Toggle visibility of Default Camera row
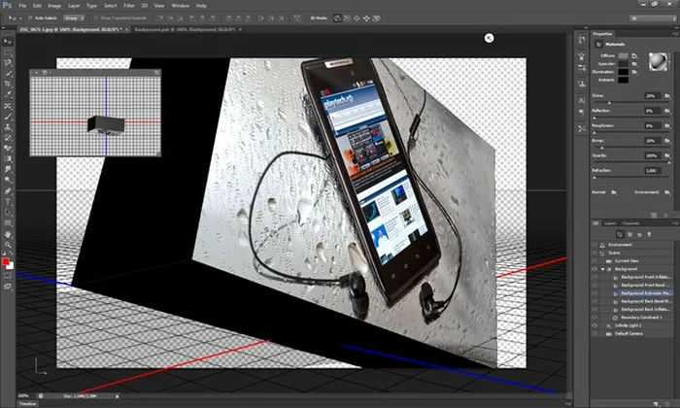This screenshot has width=680, height=408. click(595, 334)
